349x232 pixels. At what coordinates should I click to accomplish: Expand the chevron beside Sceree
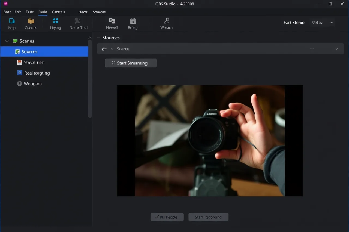(112, 49)
